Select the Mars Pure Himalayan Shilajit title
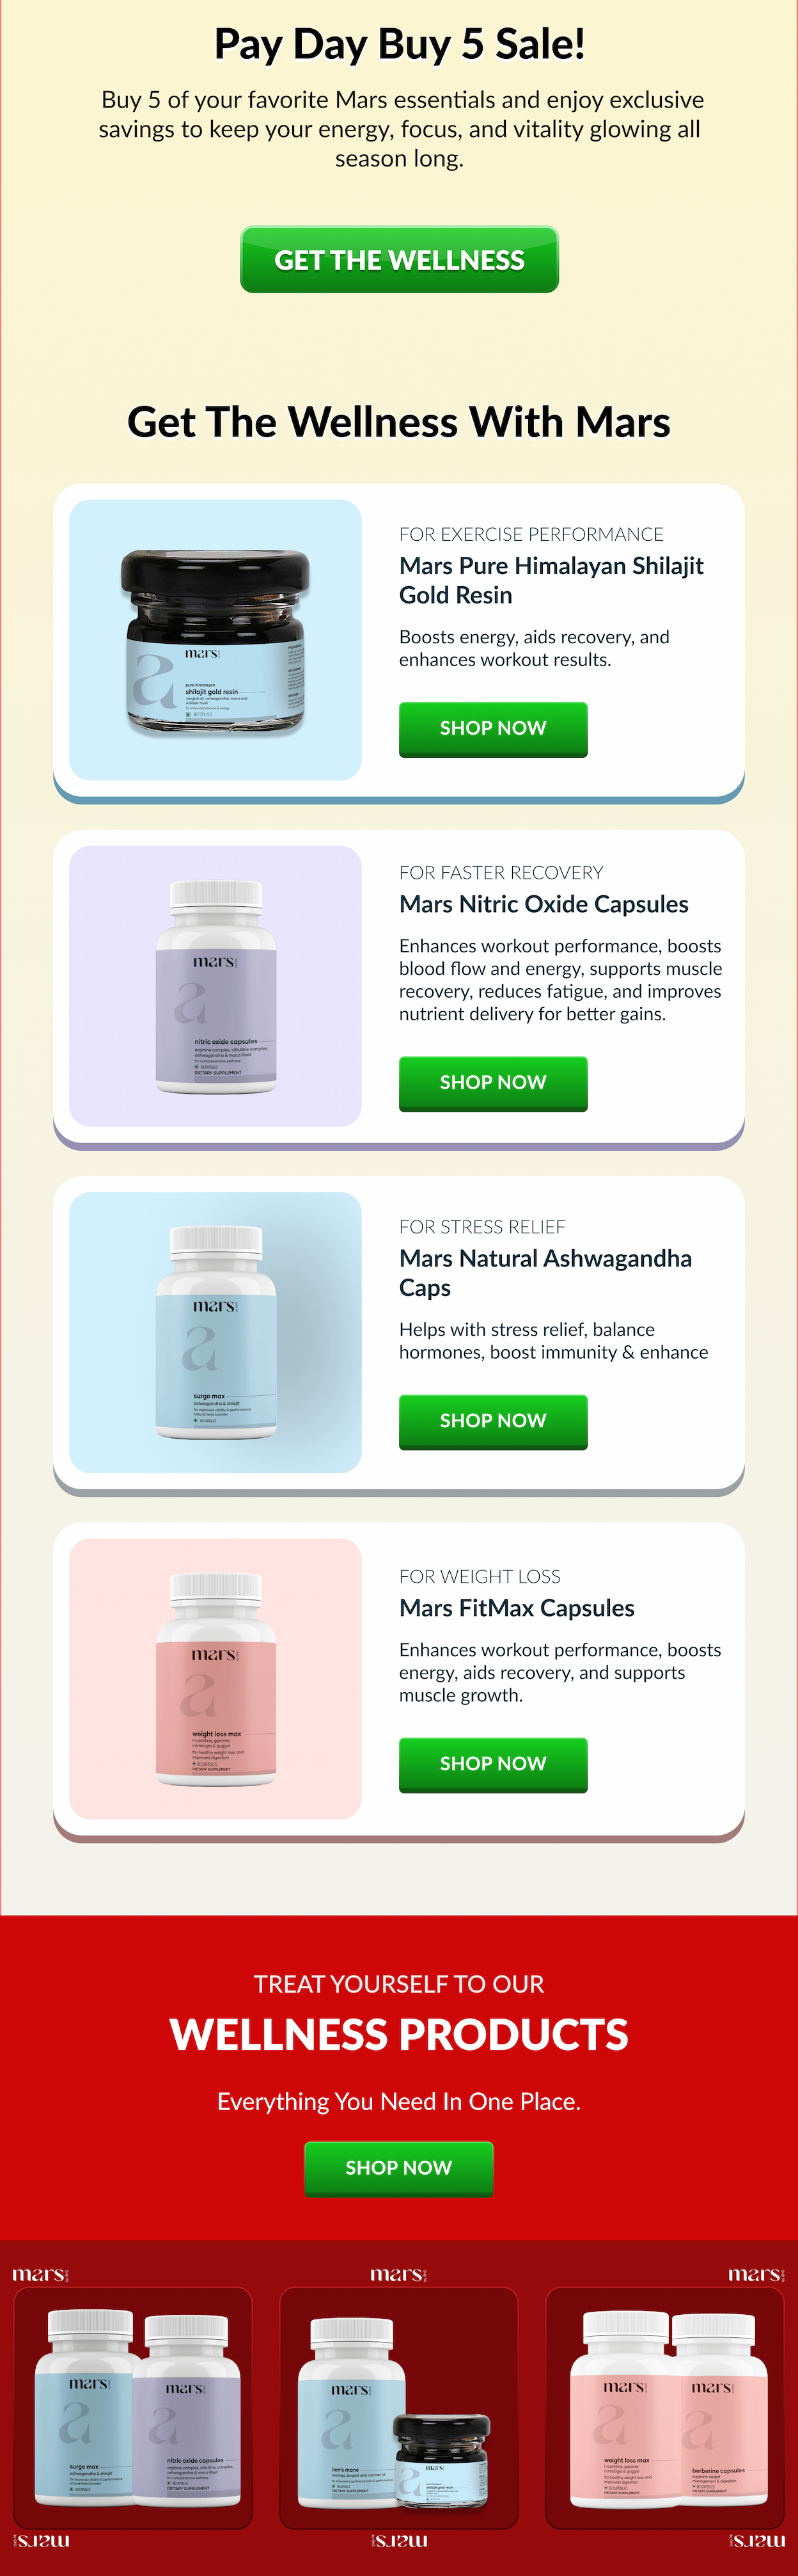This screenshot has height=2576, width=798. click(551, 580)
